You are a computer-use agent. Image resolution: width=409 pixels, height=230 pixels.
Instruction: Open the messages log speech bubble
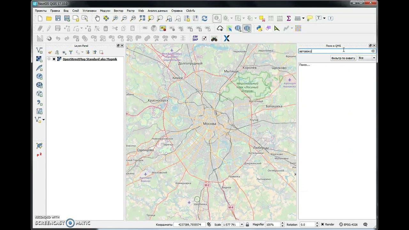point(365,225)
